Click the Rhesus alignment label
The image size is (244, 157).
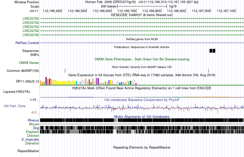coord(33,120)
